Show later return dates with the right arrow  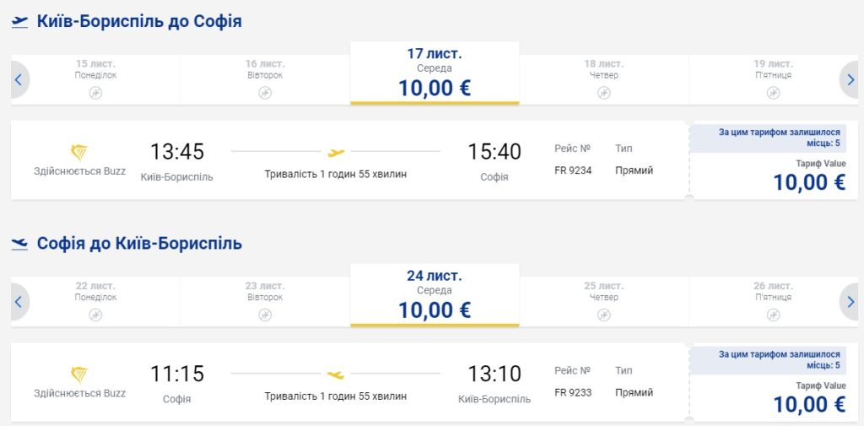click(849, 302)
